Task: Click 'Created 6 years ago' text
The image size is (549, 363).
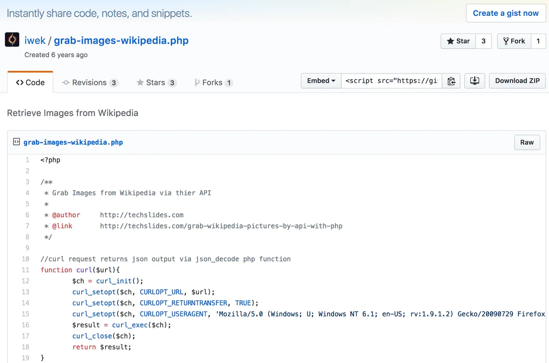Action: click(56, 55)
